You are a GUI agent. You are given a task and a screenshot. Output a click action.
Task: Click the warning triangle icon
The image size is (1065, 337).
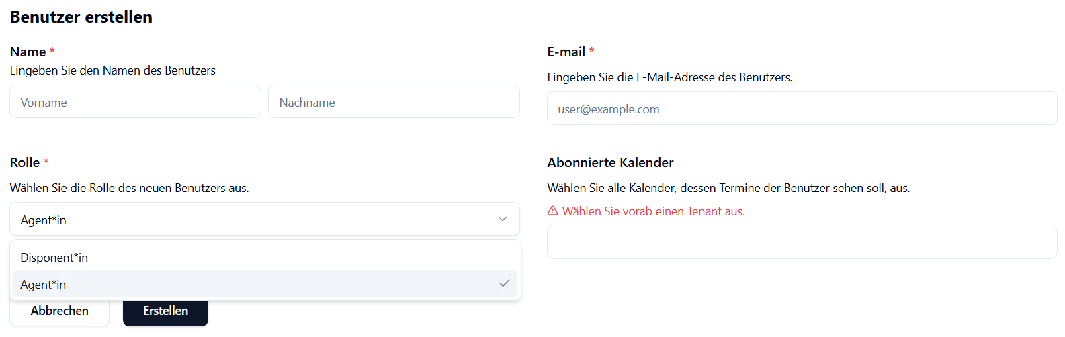click(552, 211)
